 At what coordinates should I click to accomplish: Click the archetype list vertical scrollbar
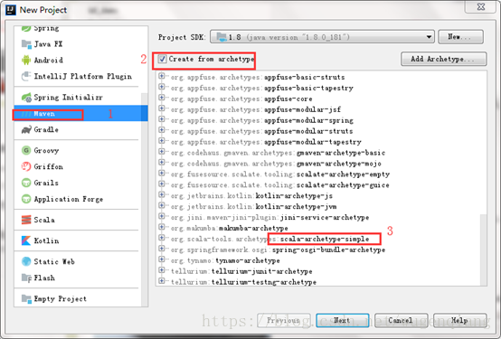click(484, 250)
